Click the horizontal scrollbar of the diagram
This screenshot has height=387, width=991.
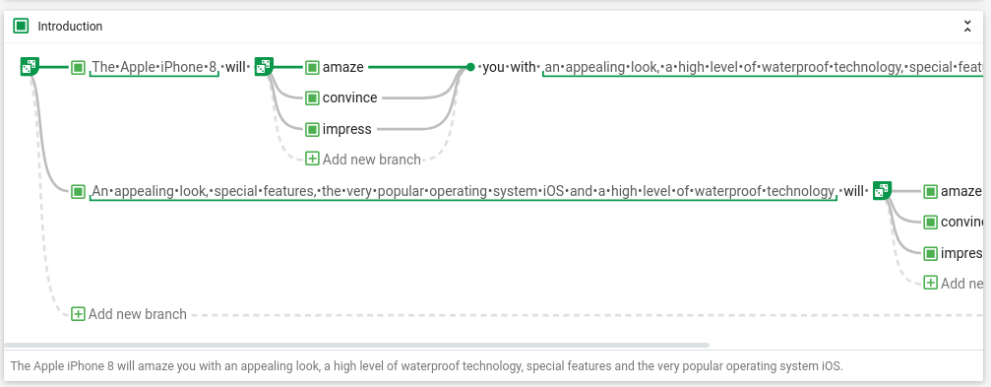(356, 346)
